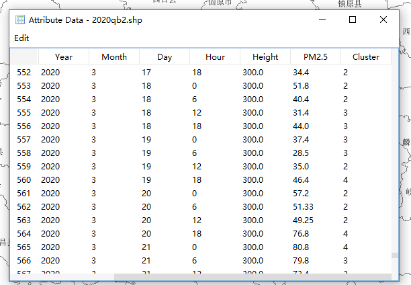This screenshot has width=411, height=285.
Task: Minimize the Attribute Data window
Action: point(322,20)
